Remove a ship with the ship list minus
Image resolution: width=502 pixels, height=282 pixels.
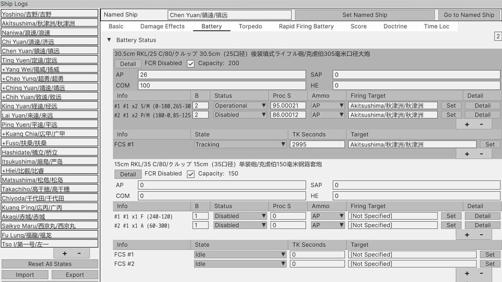79,253
